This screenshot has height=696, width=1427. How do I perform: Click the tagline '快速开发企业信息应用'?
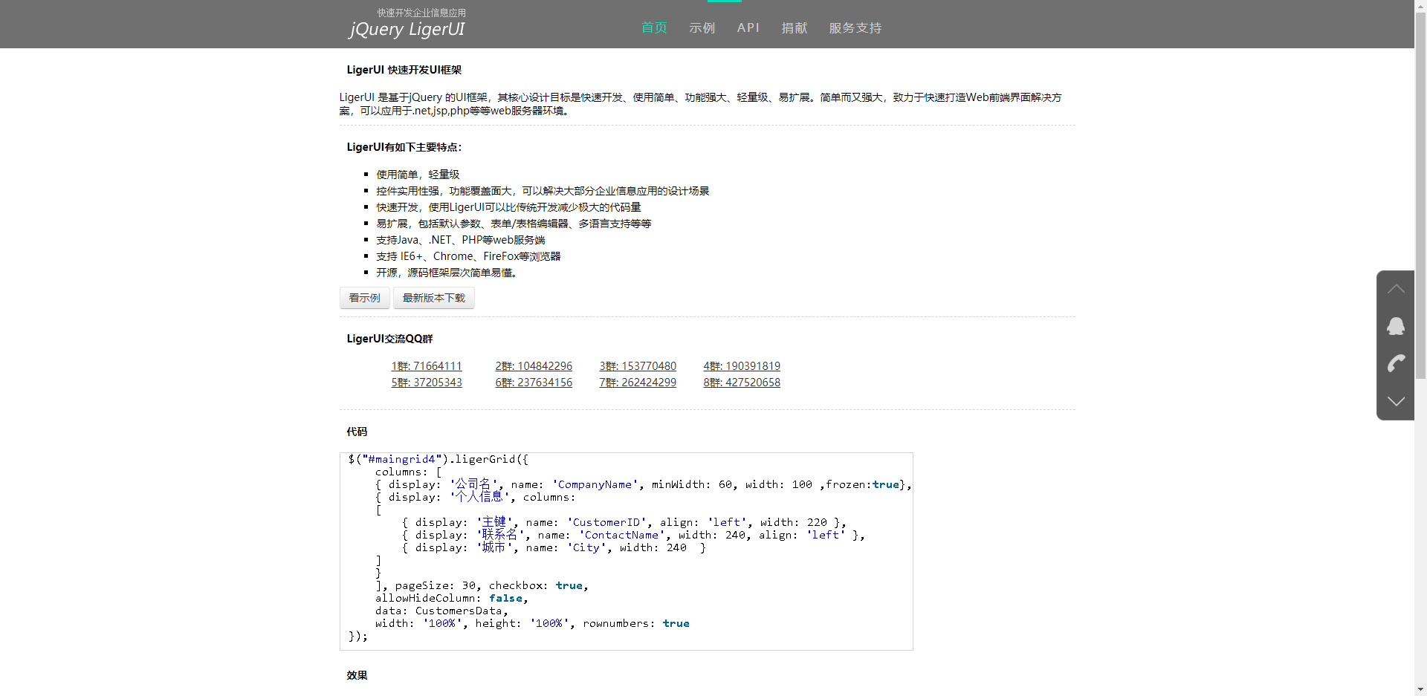click(x=421, y=13)
